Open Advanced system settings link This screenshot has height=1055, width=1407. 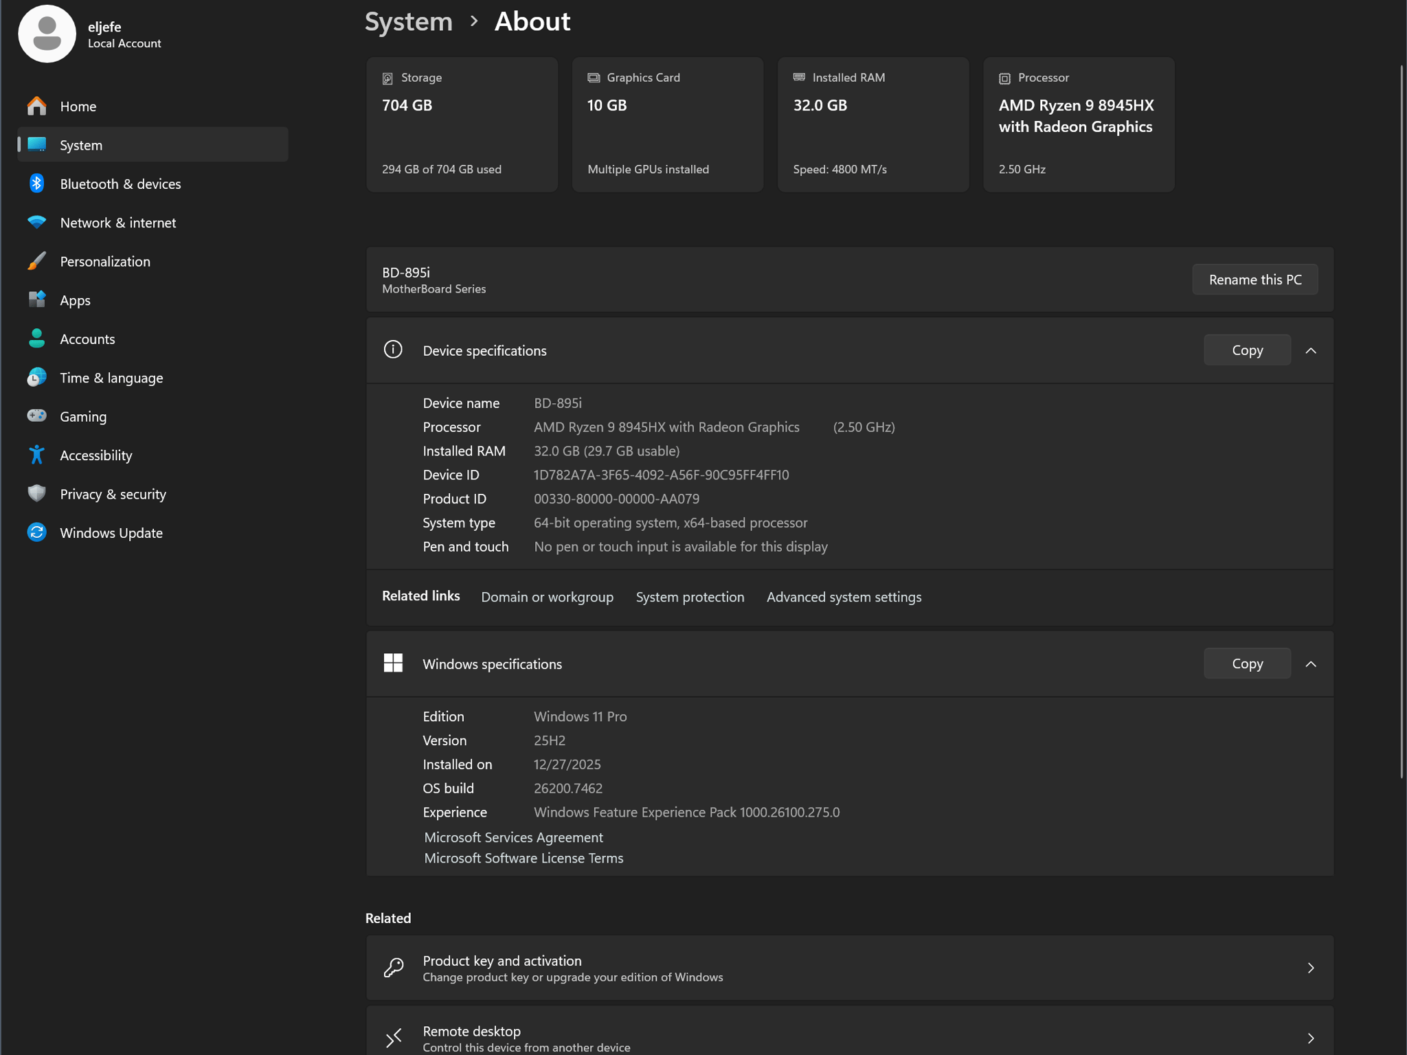844,597
